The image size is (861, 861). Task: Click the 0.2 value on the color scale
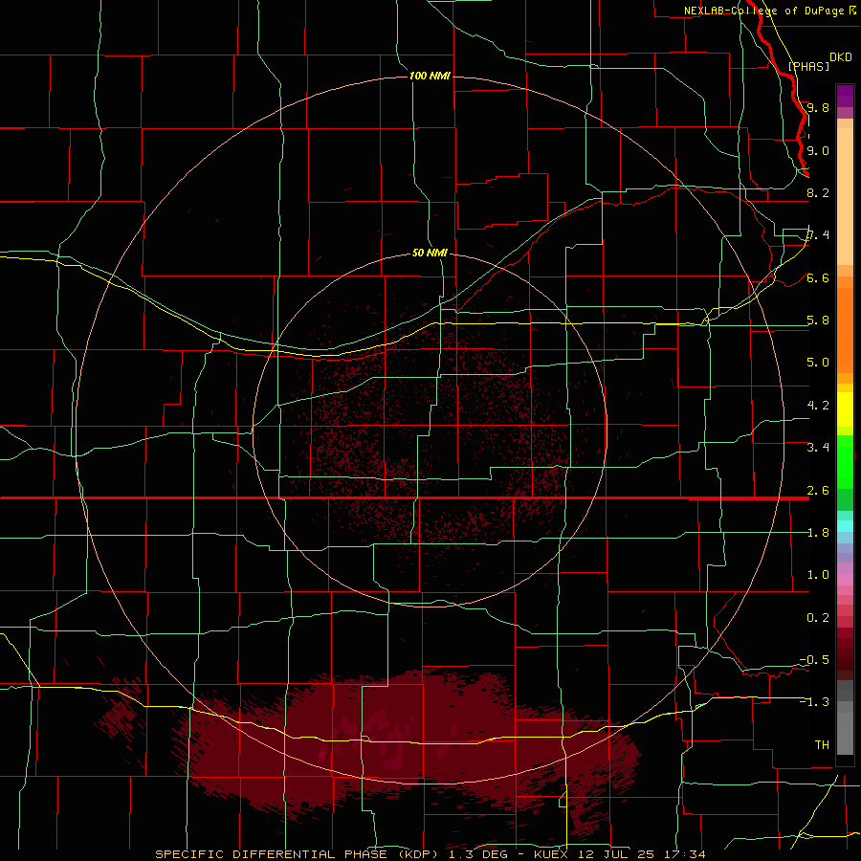pos(818,618)
